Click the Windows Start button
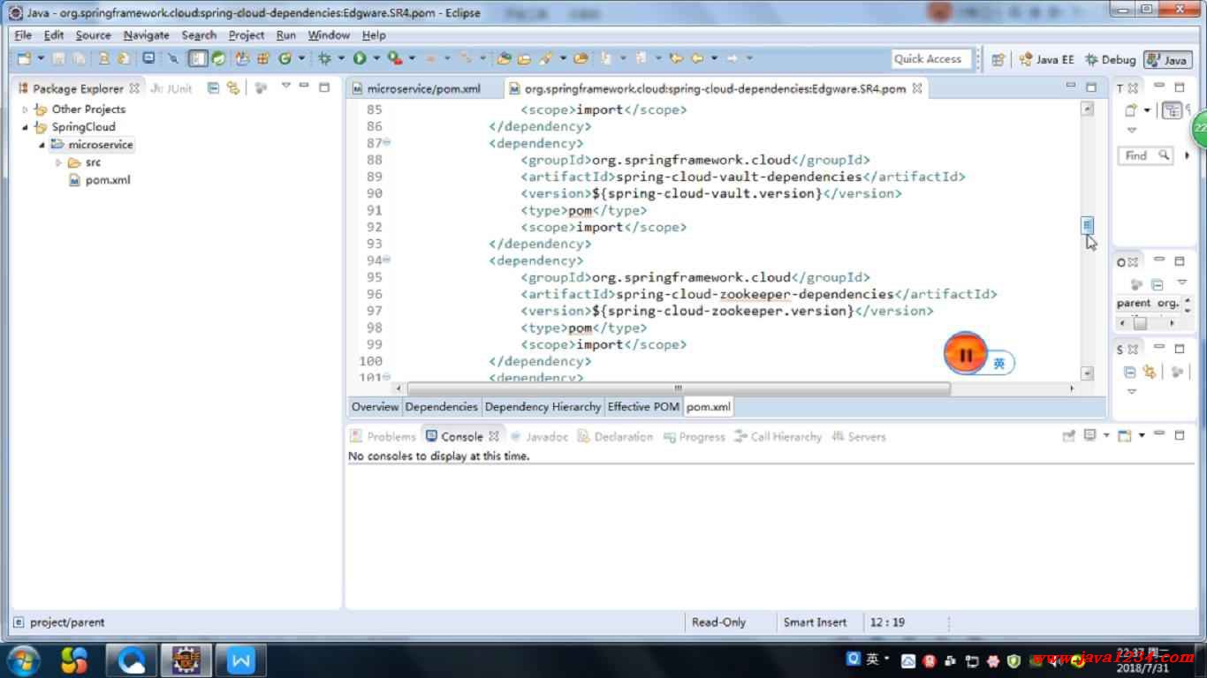Viewport: 1207px width, 678px height. (22, 660)
